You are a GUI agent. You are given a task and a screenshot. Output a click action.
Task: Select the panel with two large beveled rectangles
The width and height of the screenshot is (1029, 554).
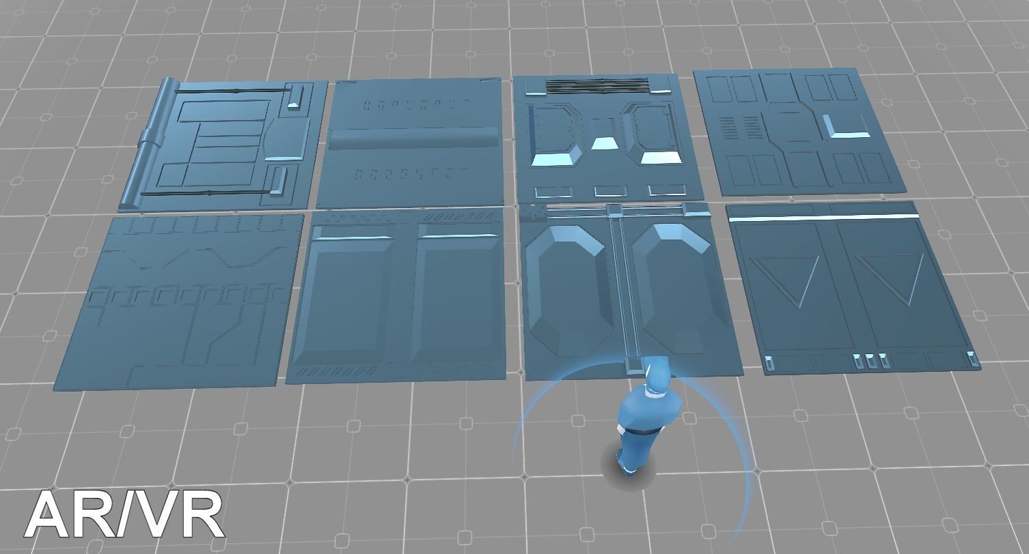397,296
